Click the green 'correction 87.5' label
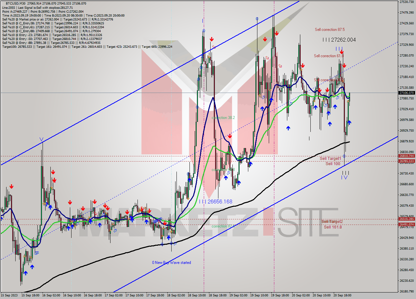This screenshot has height=299, width=416. coord(223,226)
